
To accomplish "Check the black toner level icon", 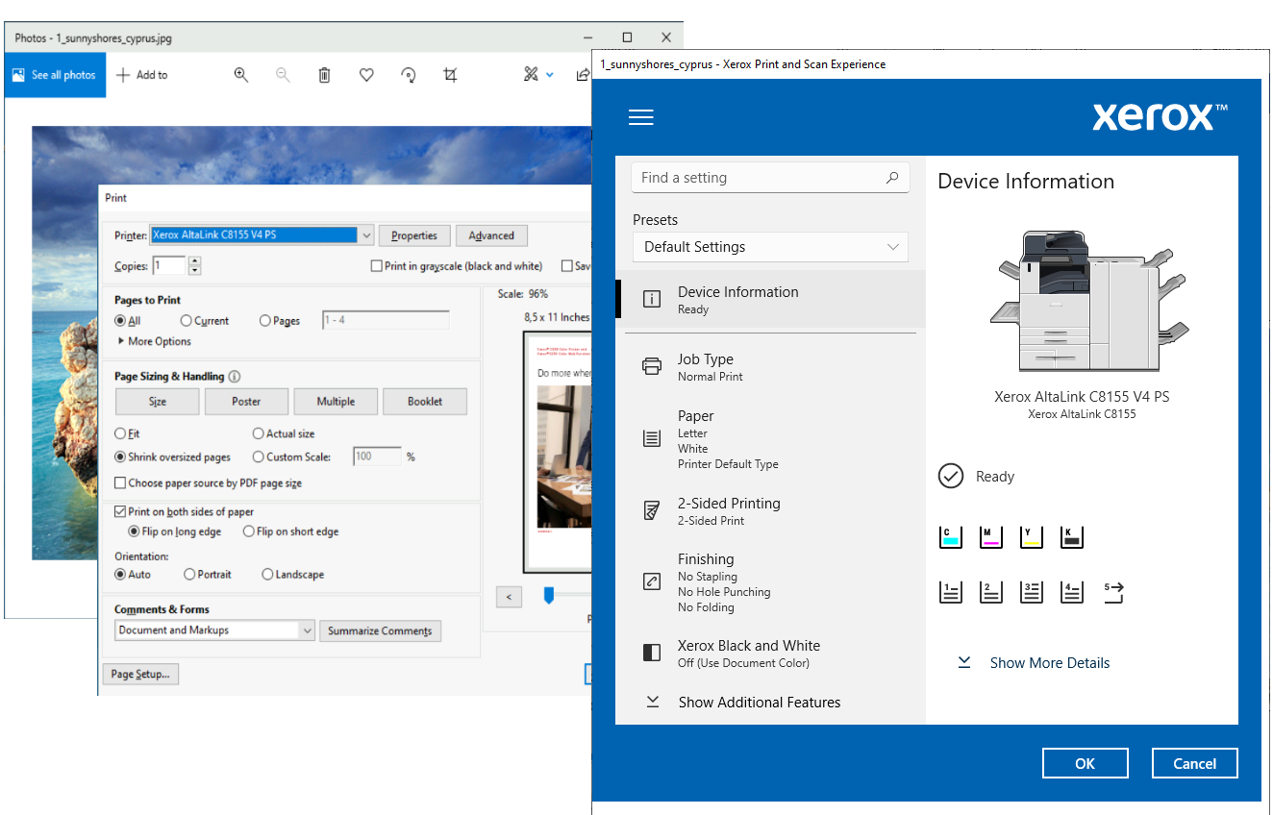I will pyautogui.click(x=1072, y=536).
